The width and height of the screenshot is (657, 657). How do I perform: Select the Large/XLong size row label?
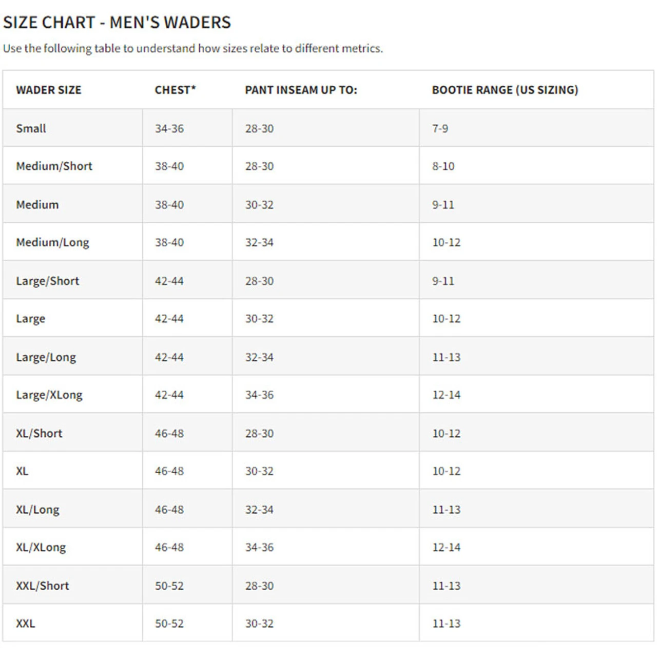point(49,395)
